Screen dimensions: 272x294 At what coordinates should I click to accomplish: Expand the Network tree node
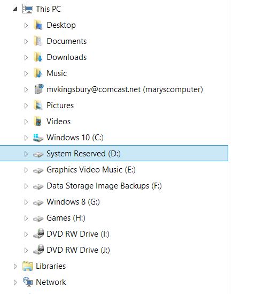[x=15, y=283]
